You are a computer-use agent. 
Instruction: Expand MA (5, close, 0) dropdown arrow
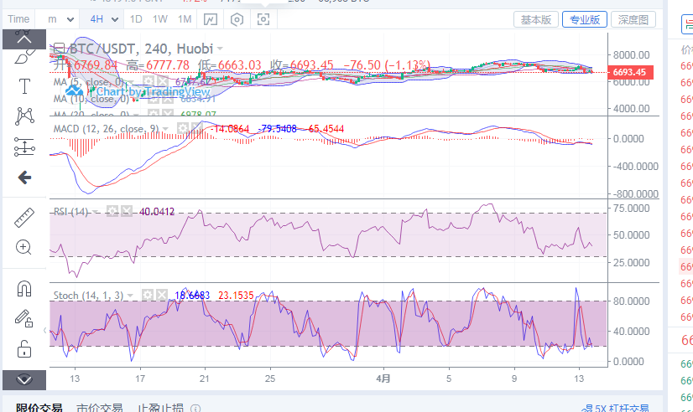click(x=132, y=82)
